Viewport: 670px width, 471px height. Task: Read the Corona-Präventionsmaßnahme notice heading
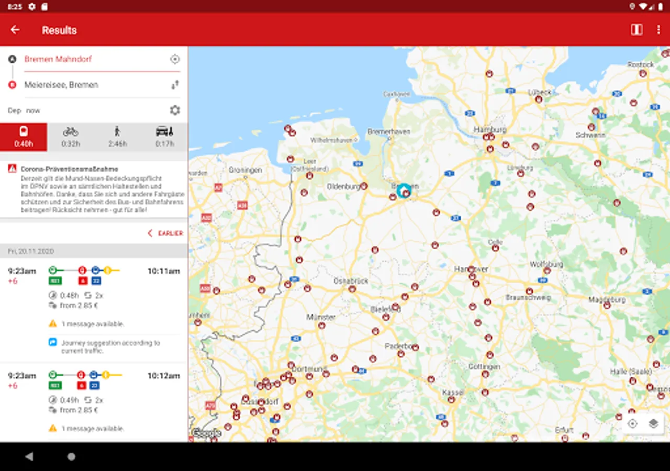click(x=70, y=169)
